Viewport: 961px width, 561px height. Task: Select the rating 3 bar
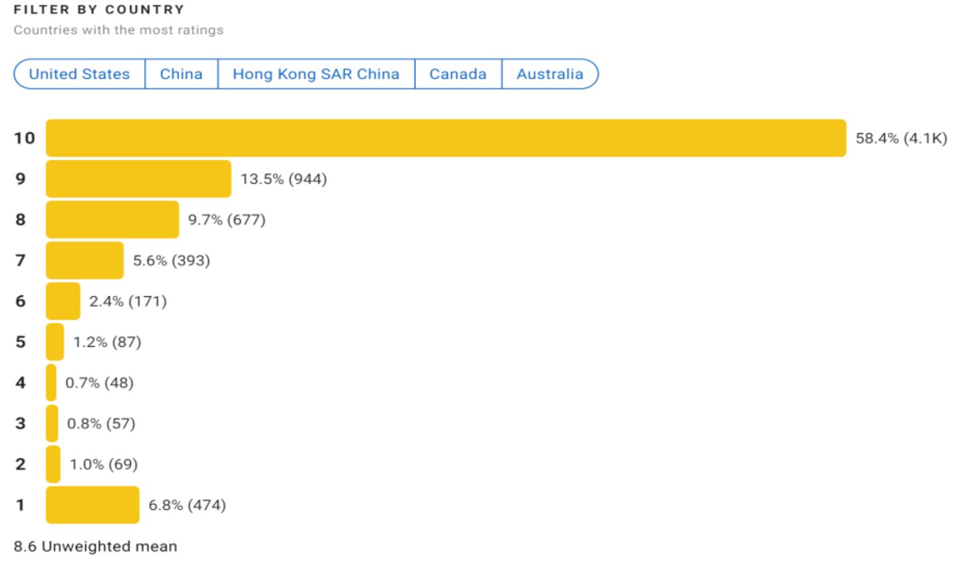click(x=52, y=423)
